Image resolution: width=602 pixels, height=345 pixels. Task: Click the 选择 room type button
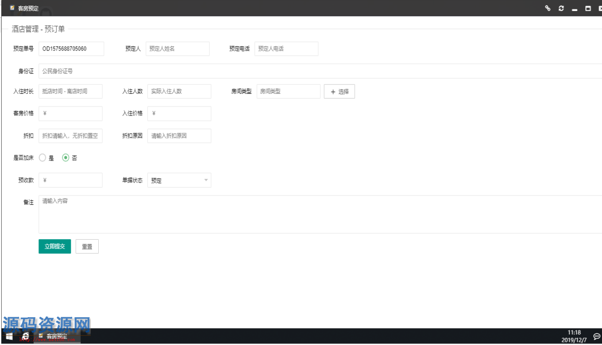pos(339,92)
